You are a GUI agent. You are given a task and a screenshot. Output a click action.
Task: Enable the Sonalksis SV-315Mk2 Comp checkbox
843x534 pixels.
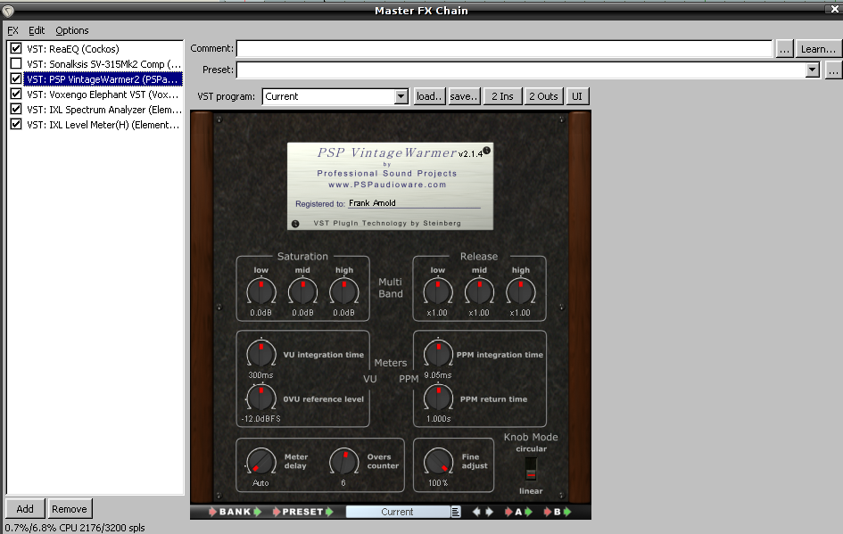[x=16, y=63]
